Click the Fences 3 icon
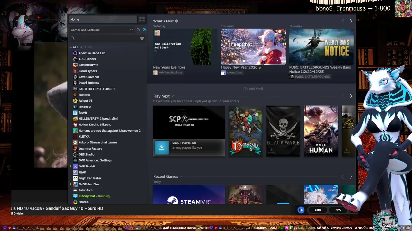Screen dimensions: 412x231 click(x=75, y=107)
